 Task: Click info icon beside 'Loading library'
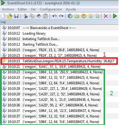tap(4, 33)
